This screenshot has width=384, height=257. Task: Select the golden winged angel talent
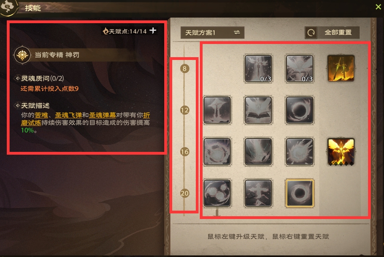[341, 151]
